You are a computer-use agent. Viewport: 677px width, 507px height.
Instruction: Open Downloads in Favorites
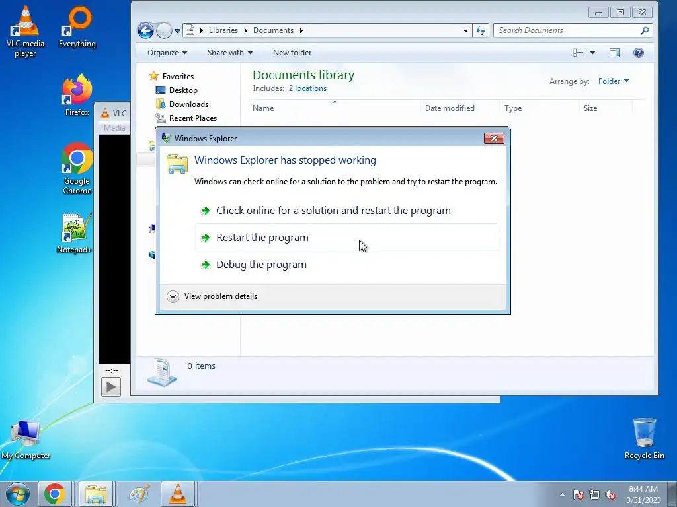[188, 104]
